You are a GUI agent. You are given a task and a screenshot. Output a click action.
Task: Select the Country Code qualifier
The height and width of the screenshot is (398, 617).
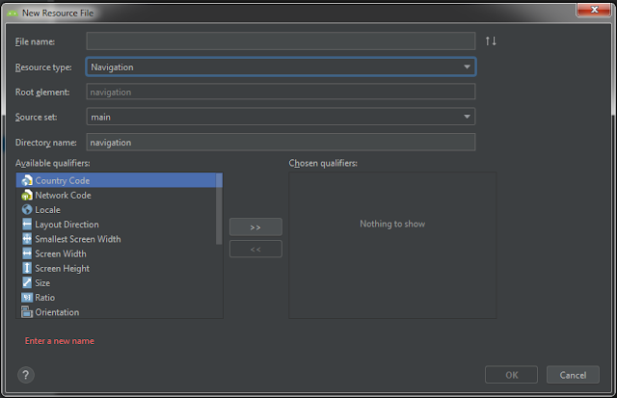pos(117,180)
